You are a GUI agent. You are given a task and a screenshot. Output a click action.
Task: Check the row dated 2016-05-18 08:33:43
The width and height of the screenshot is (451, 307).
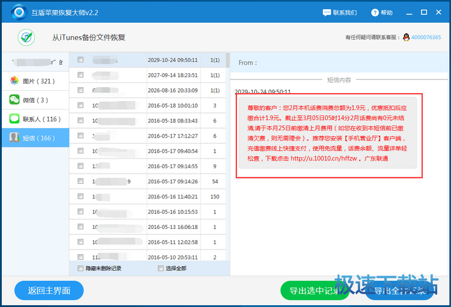pyautogui.click(x=81, y=120)
